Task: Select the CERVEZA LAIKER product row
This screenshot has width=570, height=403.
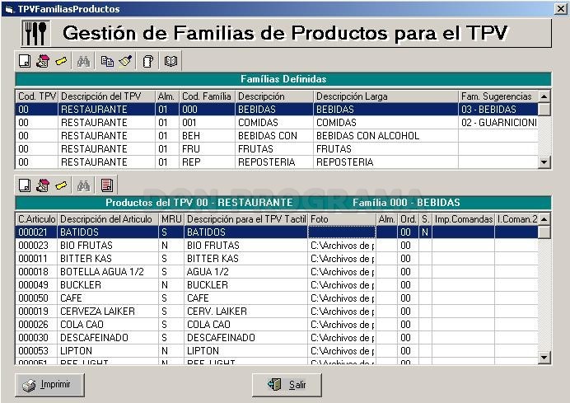Action: pyautogui.click(x=276, y=312)
